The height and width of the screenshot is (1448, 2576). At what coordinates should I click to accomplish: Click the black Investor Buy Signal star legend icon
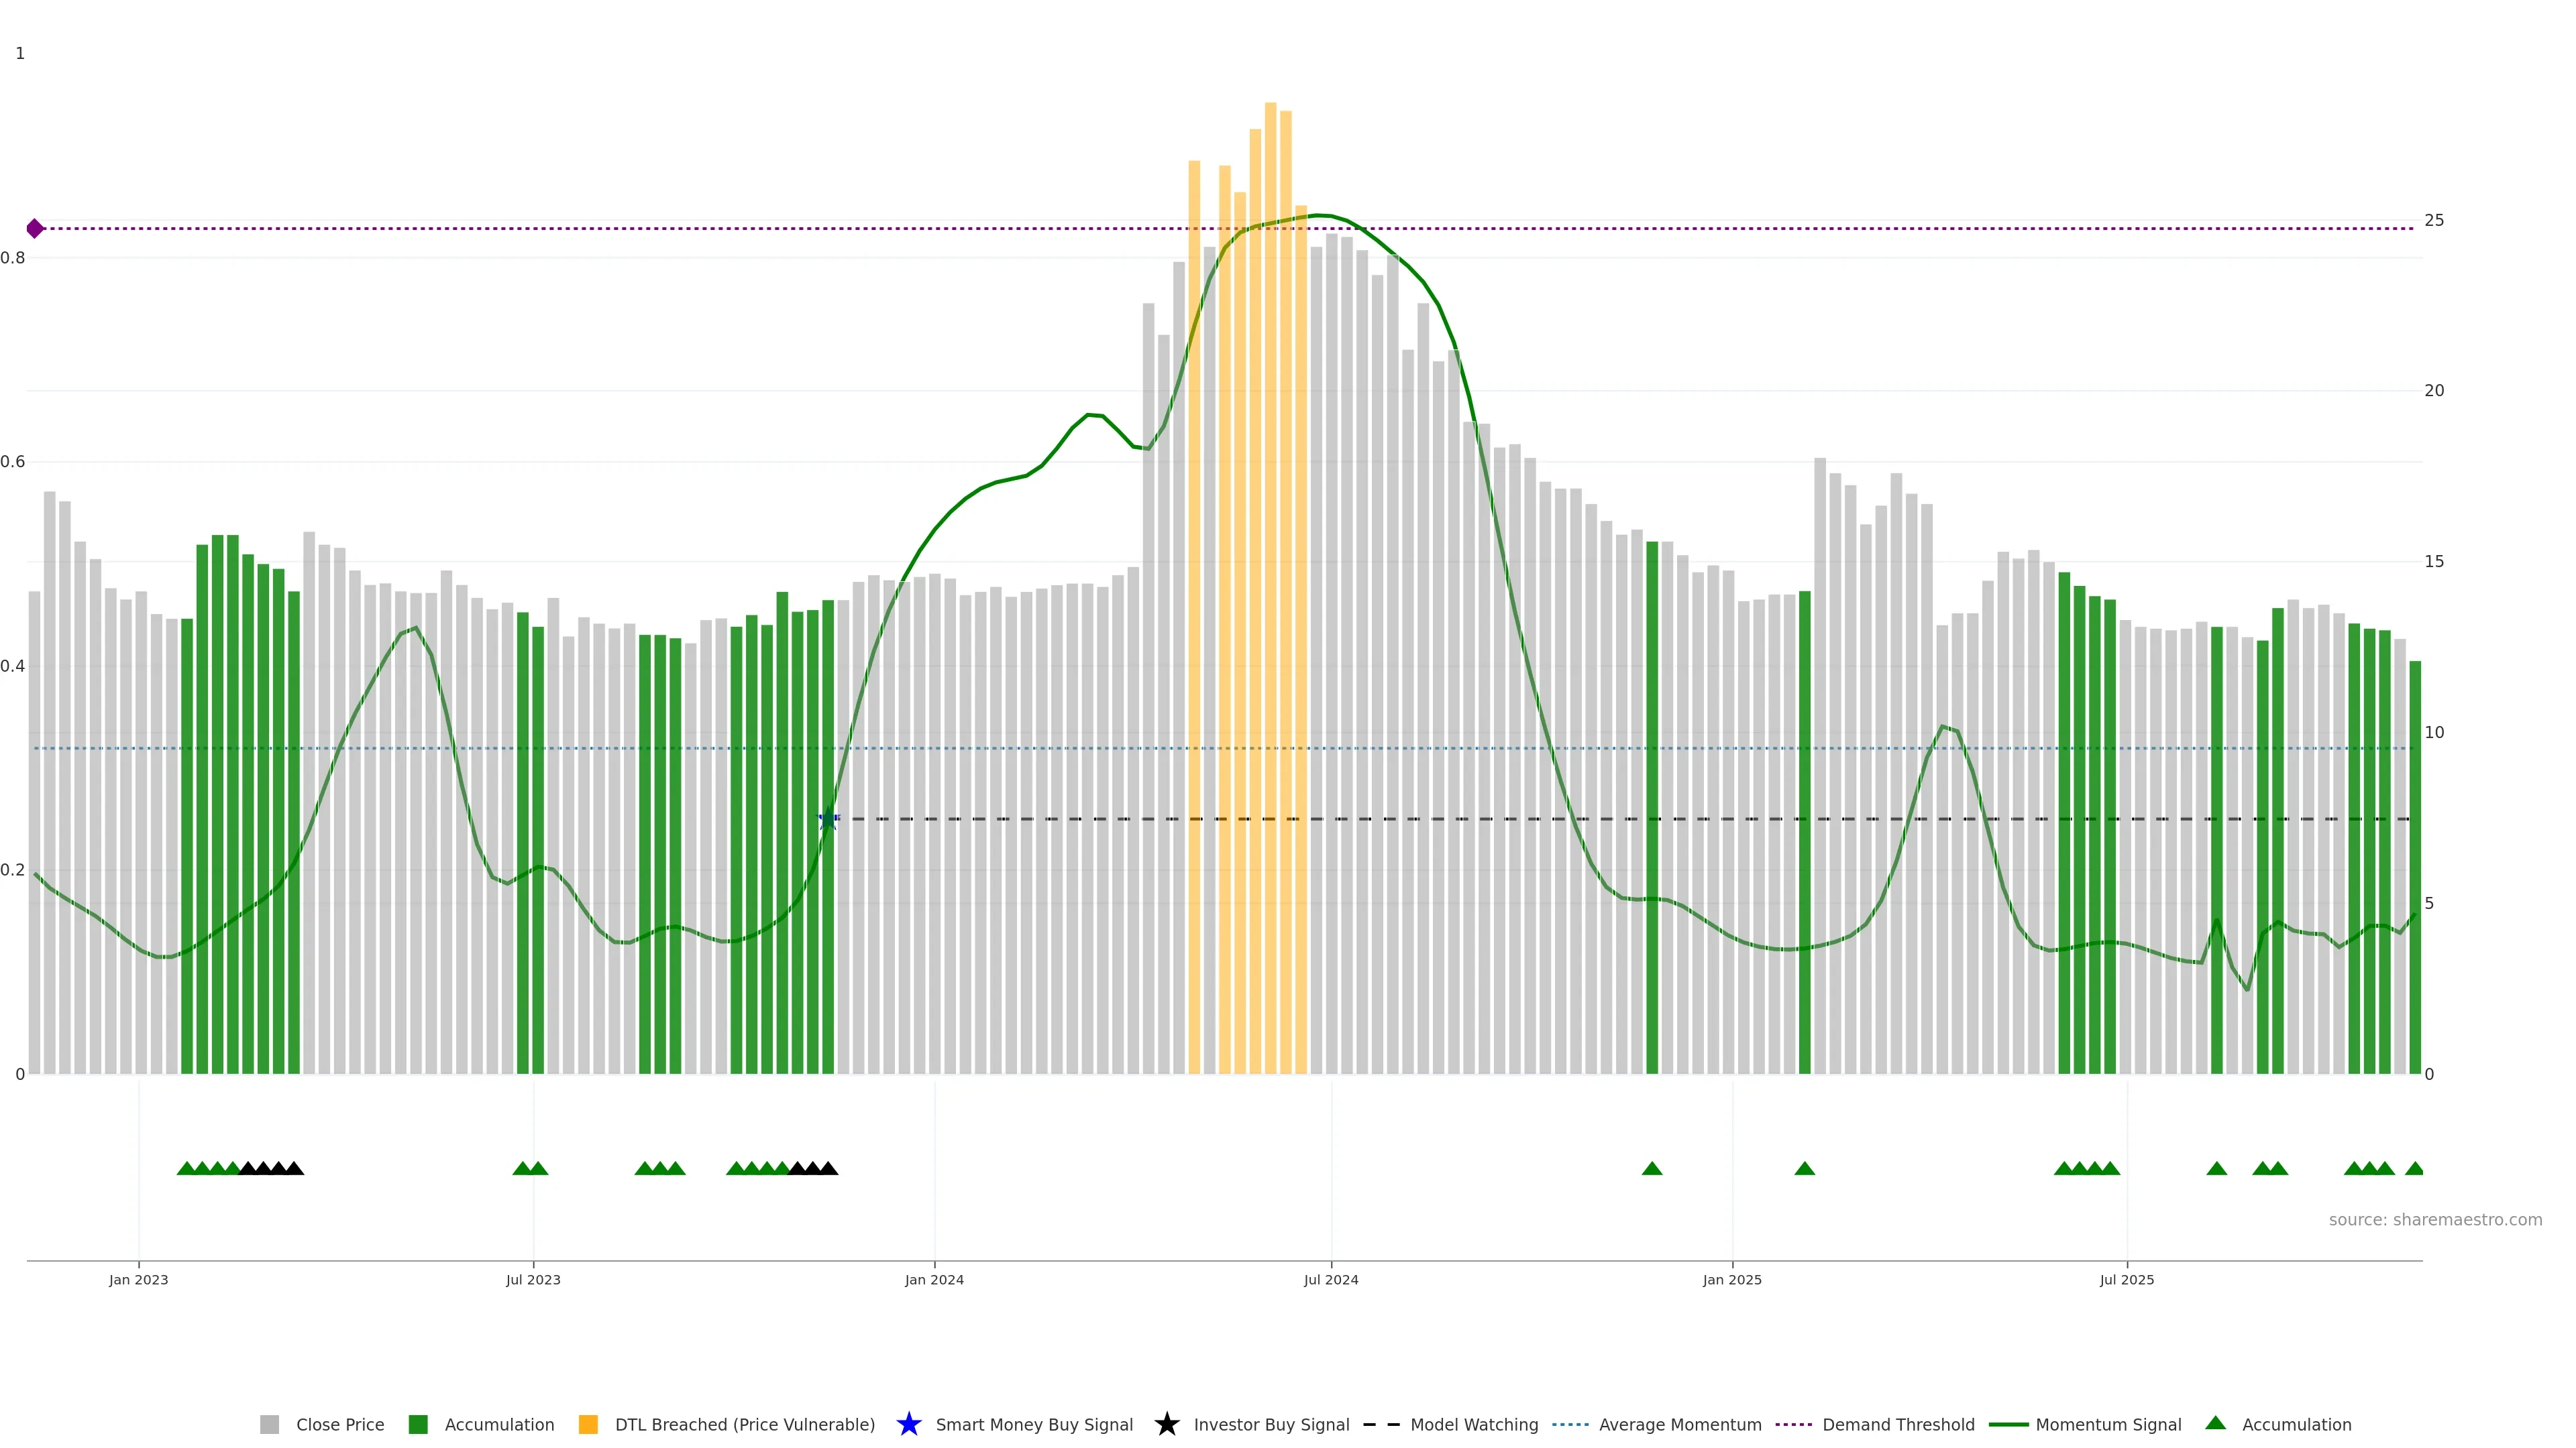(x=1166, y=1424)
